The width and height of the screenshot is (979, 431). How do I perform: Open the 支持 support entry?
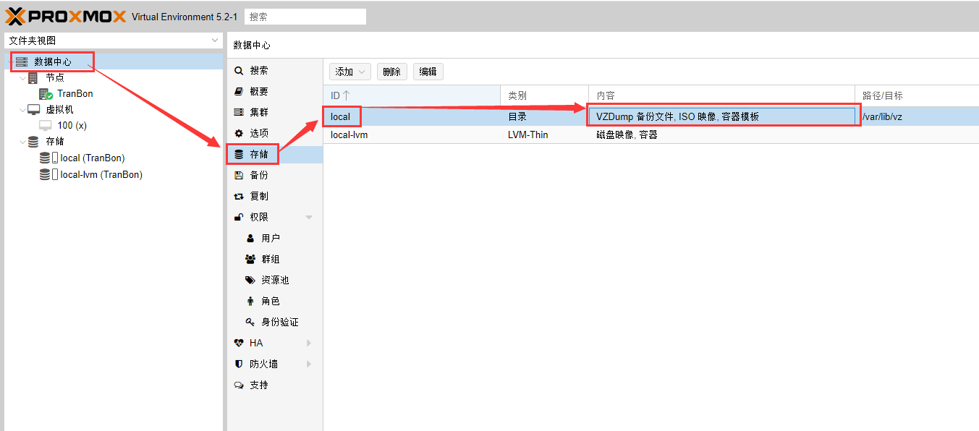259,385
